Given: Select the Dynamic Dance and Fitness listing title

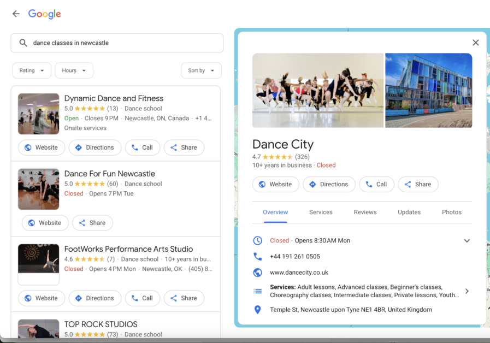Looking at the screenshot, I should [x=114, y=98].
